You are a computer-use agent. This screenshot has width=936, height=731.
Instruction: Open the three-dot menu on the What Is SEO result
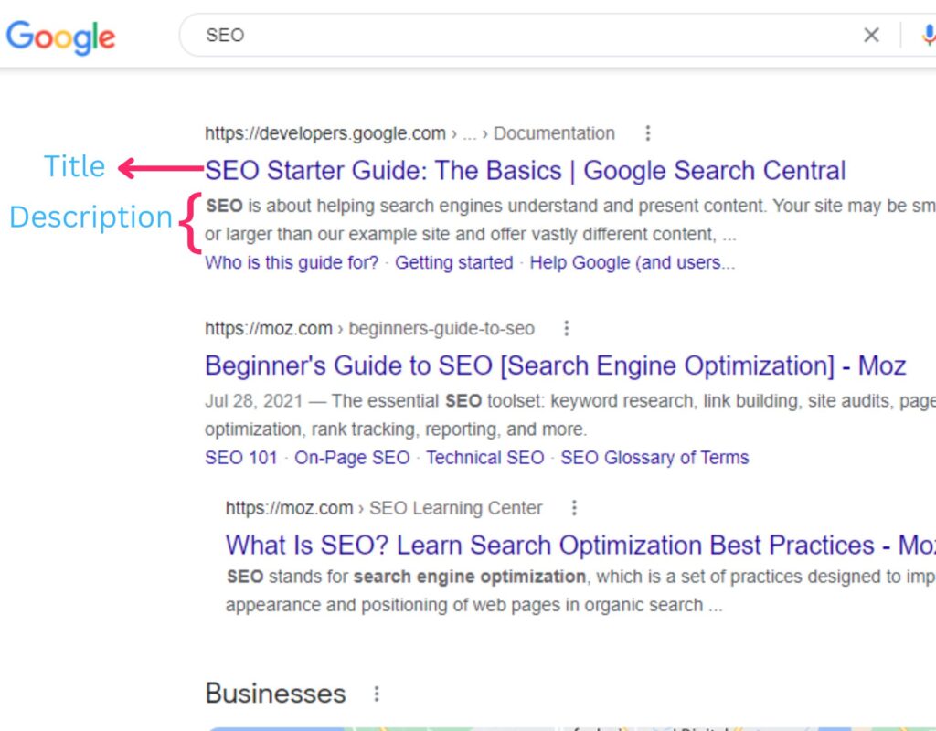[x=574, y=507]
